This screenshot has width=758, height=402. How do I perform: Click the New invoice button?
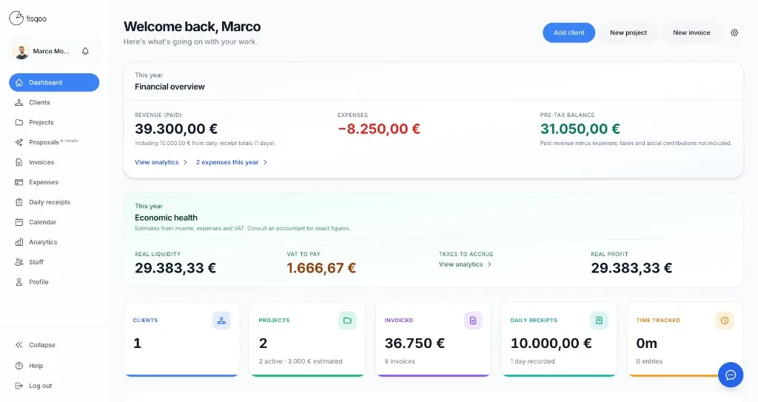(691, 33)
